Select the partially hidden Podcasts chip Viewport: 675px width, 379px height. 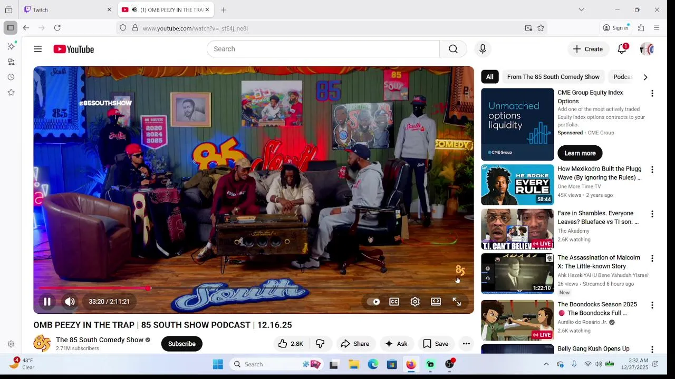click(x=622, y=77)
